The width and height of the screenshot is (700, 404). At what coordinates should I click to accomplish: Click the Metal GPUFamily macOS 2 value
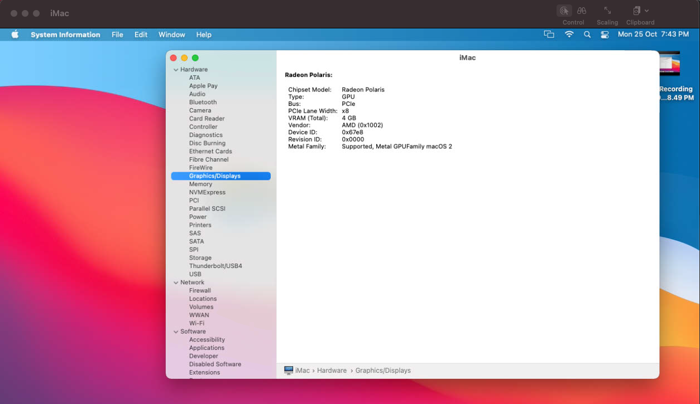point(397,147)
